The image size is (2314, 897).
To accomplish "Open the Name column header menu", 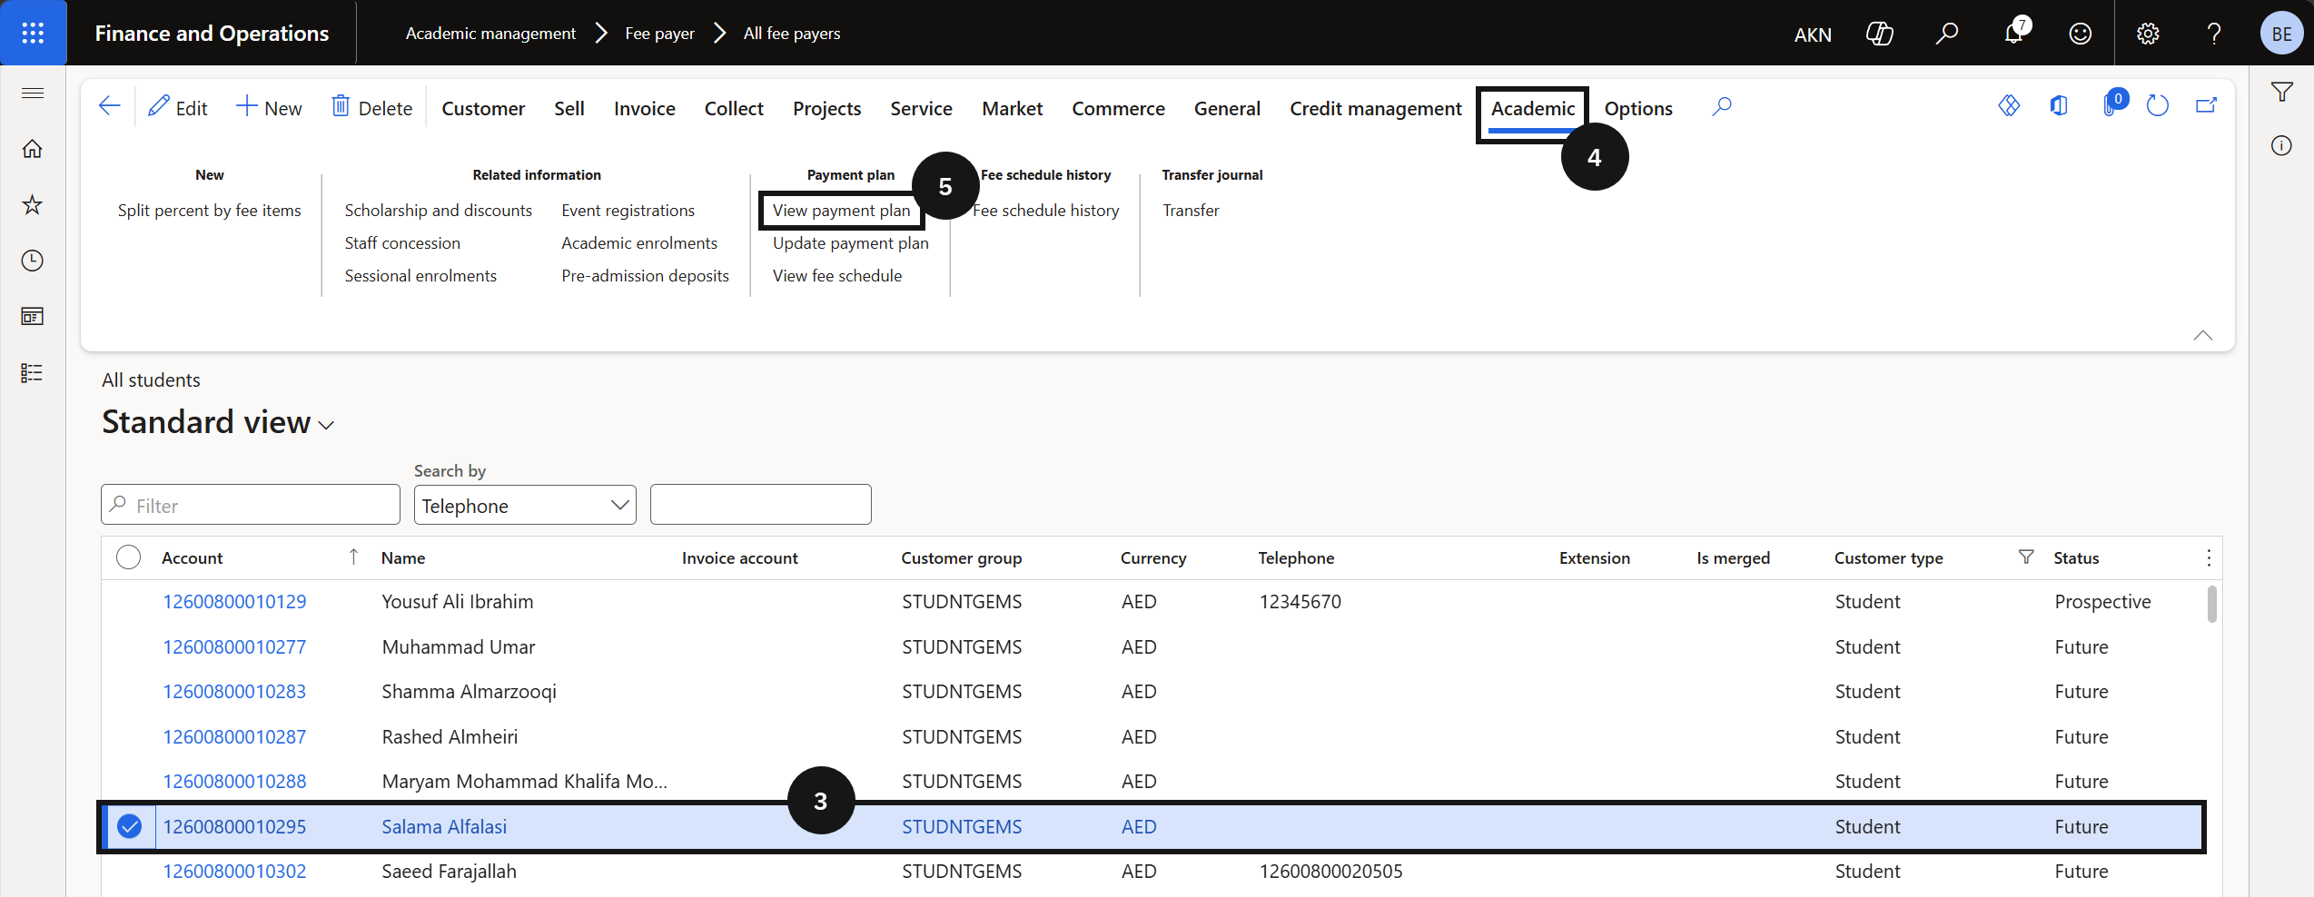I will pos(403,557).
